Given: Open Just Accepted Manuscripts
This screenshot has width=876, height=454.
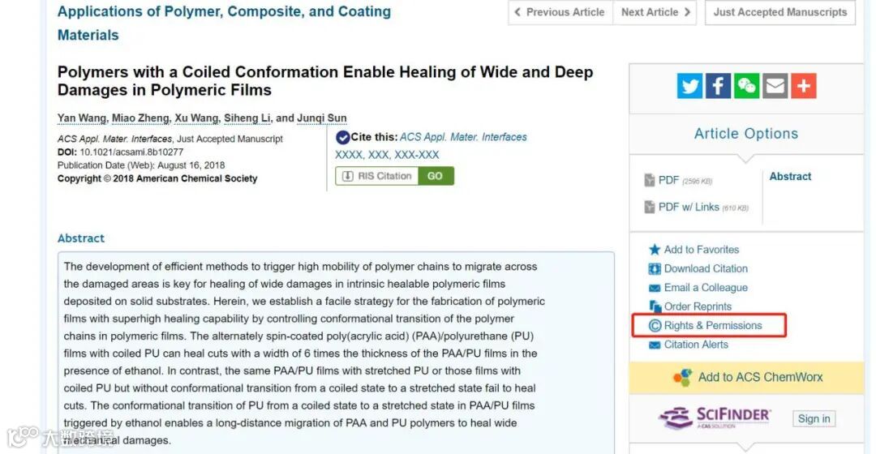Looking at the screenshot, I should [779, 12].
